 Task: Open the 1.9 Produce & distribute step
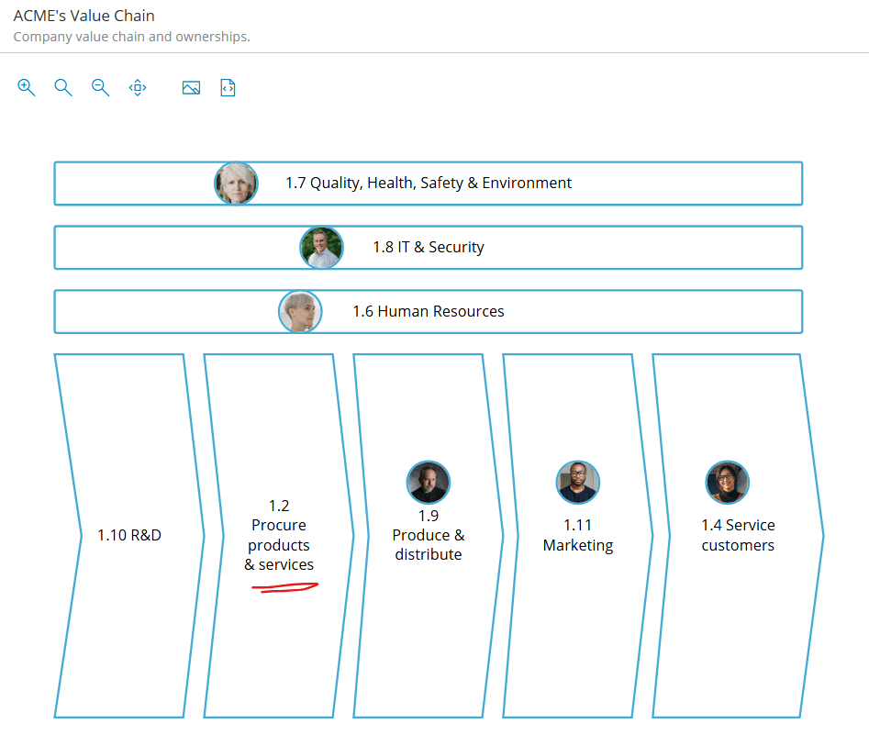pos(429,536)
